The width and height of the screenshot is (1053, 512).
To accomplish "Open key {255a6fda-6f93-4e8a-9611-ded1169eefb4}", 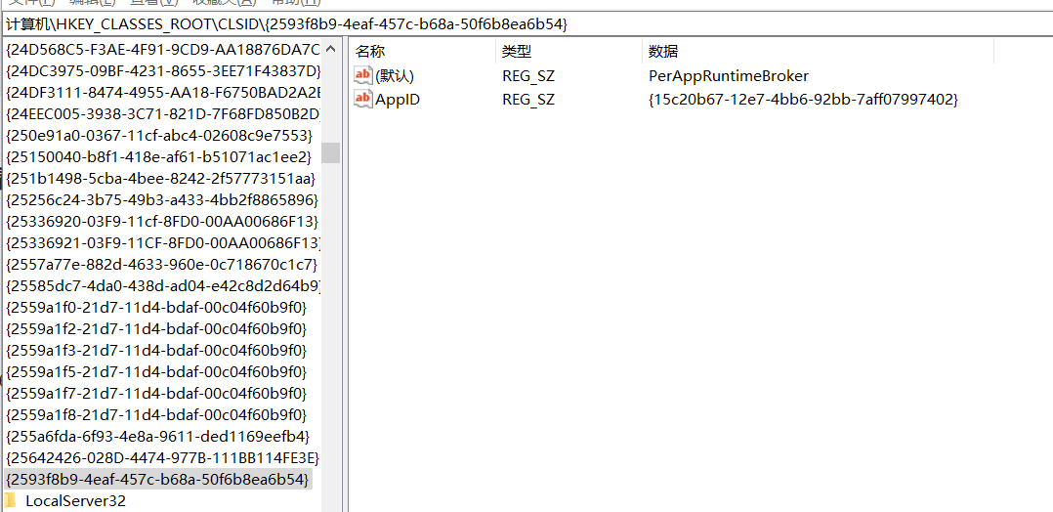I will pyautogui.click(x=157, y=437).
